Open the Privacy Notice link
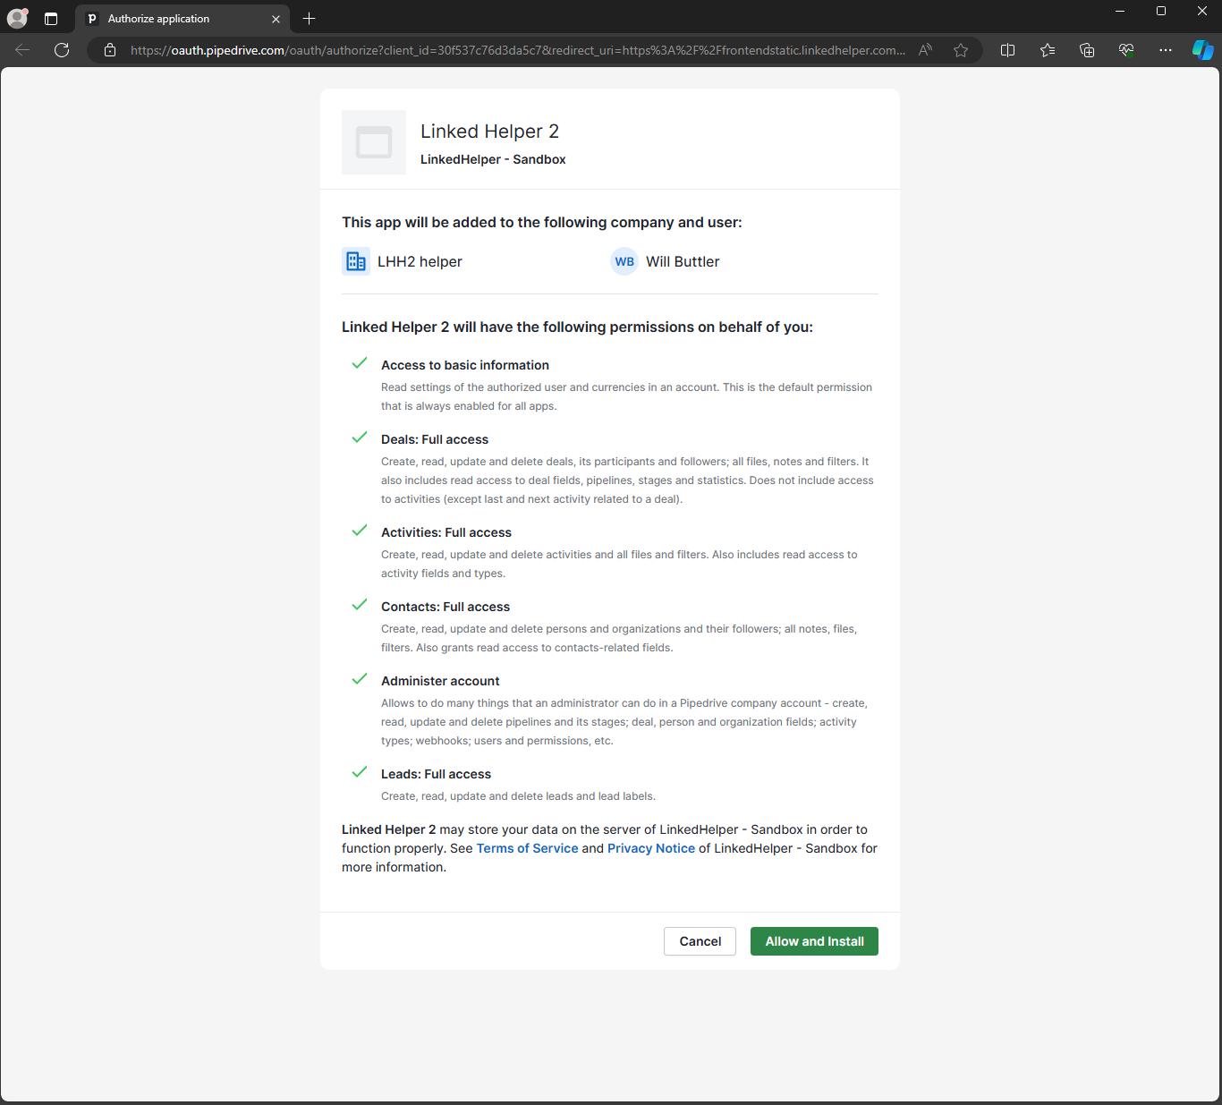Image resolution: width=1222 pixels, height=1105 pixels. pos(650,847)
